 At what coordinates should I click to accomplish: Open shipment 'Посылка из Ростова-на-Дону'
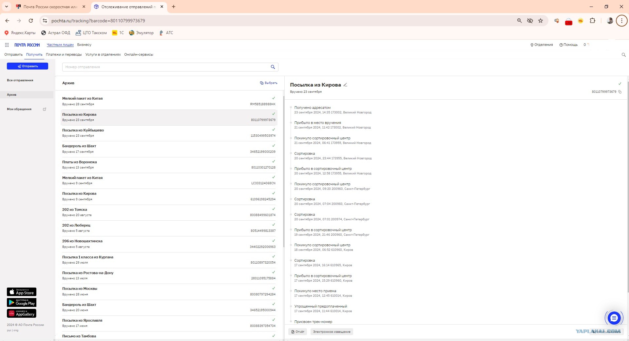click(x=169, y=276)
